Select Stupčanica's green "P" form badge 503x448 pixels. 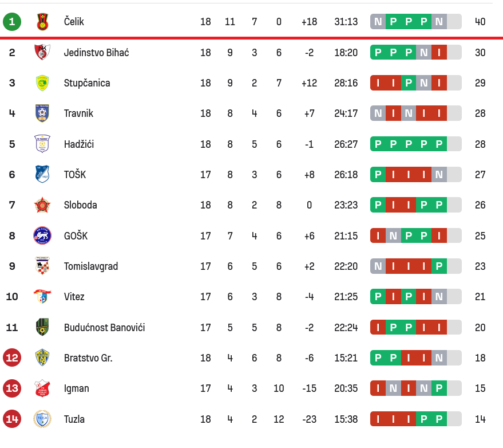[x=408, y=83]
